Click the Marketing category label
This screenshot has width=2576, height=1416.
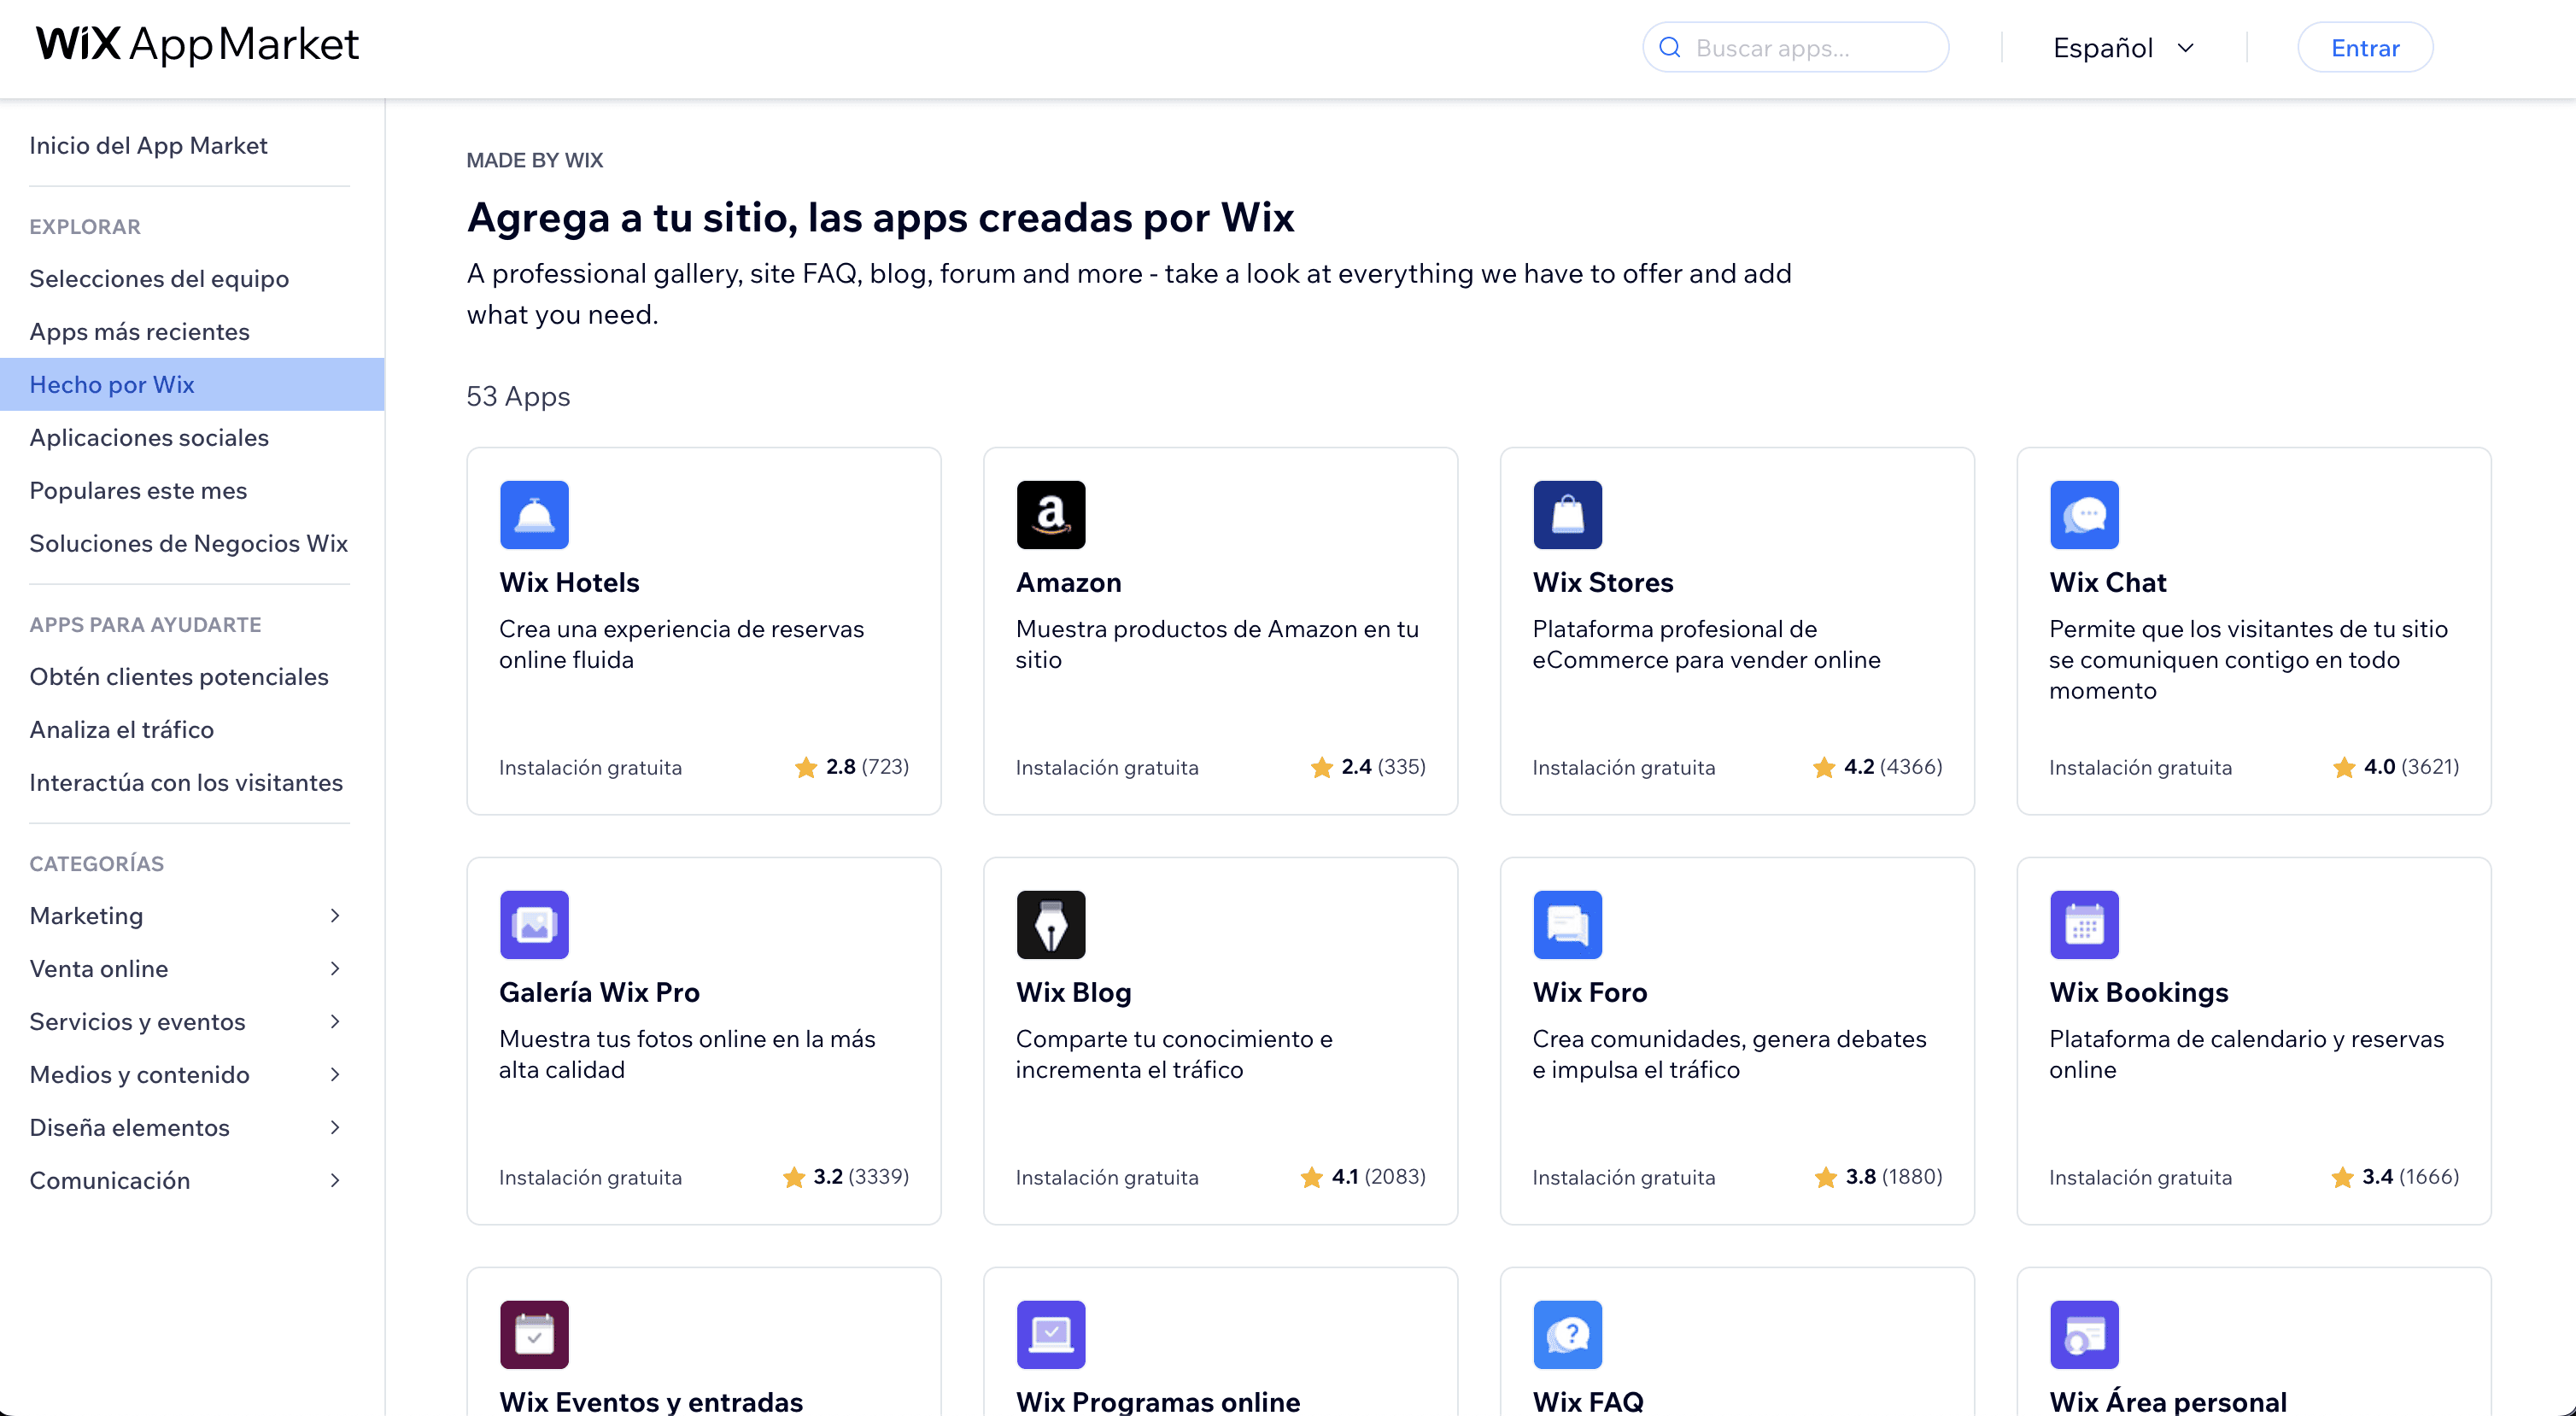(x=86, y=915)
